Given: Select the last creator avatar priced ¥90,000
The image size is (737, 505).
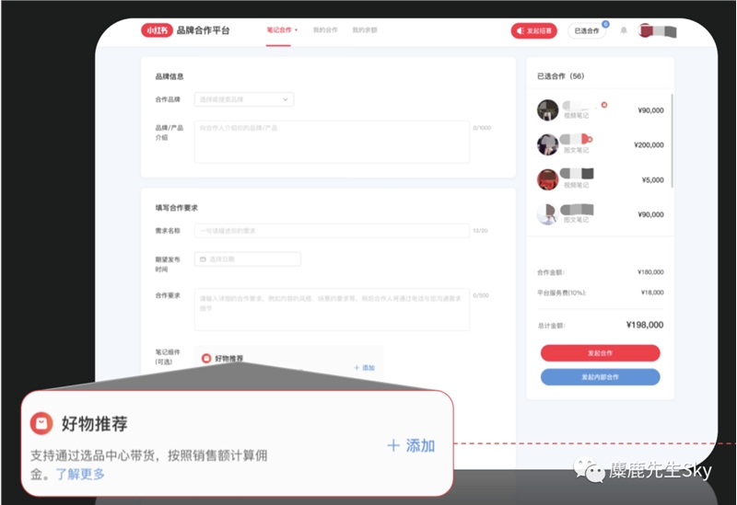Looking at the screenshot, I should click(547, 214).
